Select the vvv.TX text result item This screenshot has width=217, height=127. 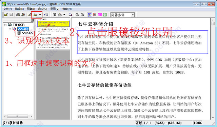click(27, 33)
